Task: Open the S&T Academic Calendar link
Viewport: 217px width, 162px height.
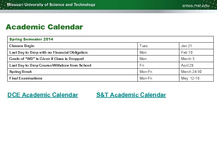Action: [x=131, y=95]
